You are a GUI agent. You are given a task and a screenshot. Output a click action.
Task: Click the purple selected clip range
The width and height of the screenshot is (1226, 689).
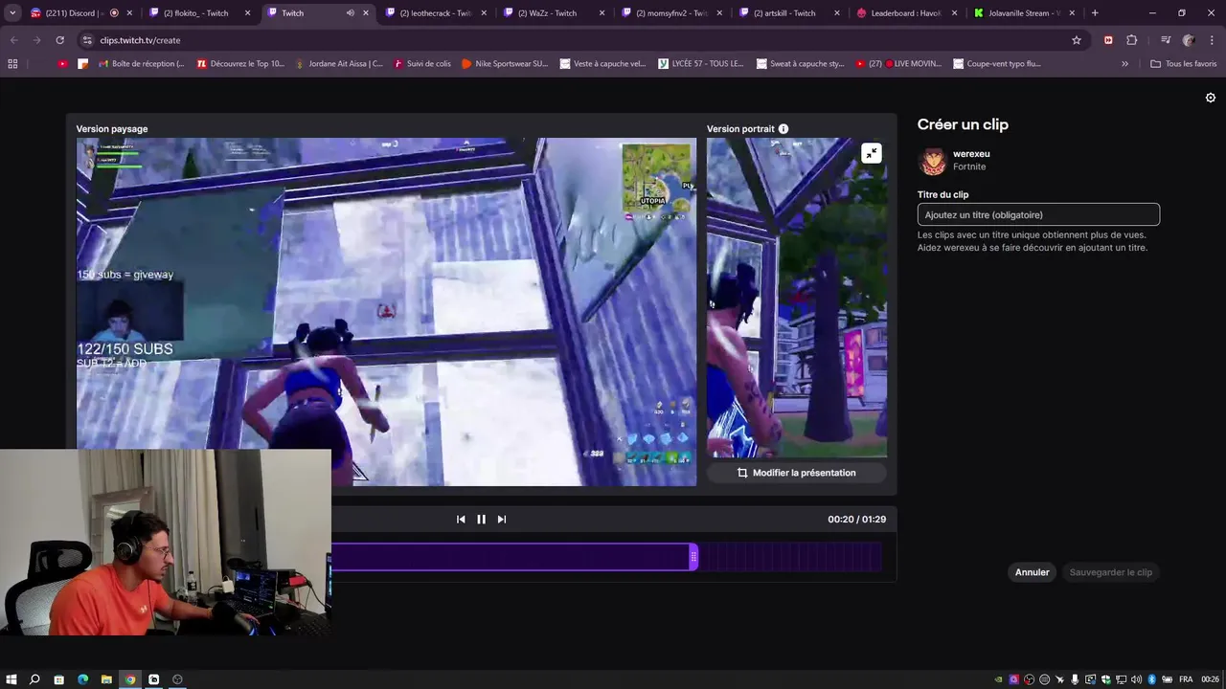pyautogui.click(x=511, y=557)
